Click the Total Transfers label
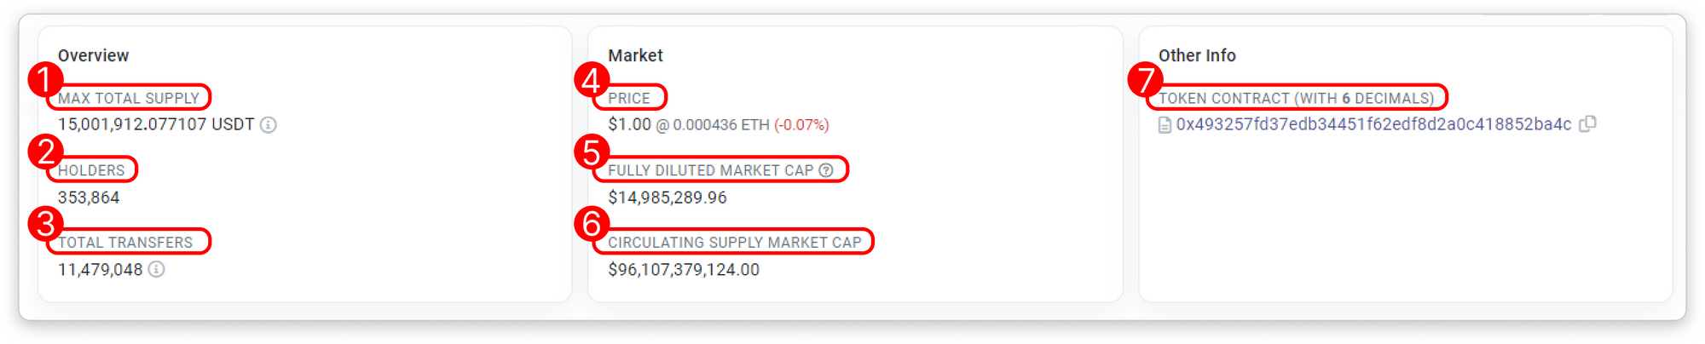The image size is (1705, 344). tap(125, 243)
